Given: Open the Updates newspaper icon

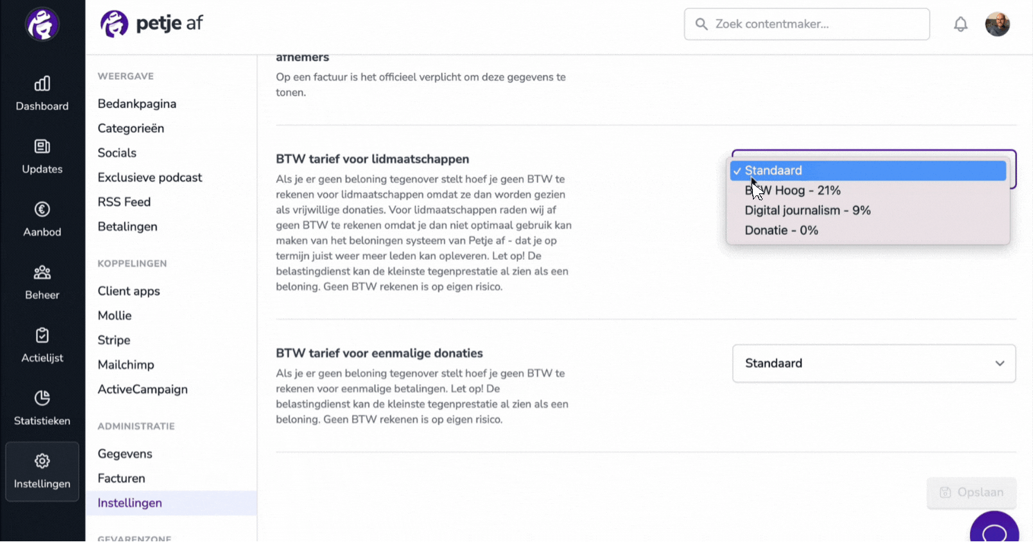Looking at the screenshot, I should (x=42, y=146).
